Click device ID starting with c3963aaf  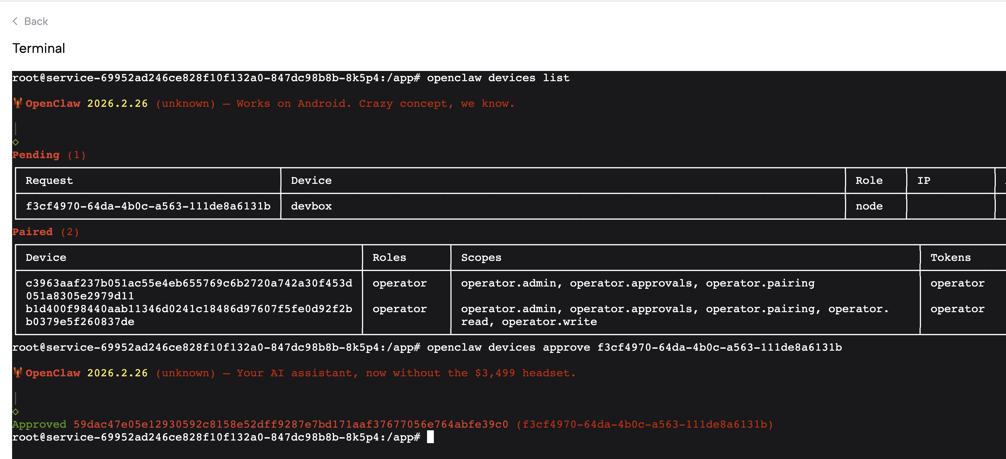pos(189,290)
